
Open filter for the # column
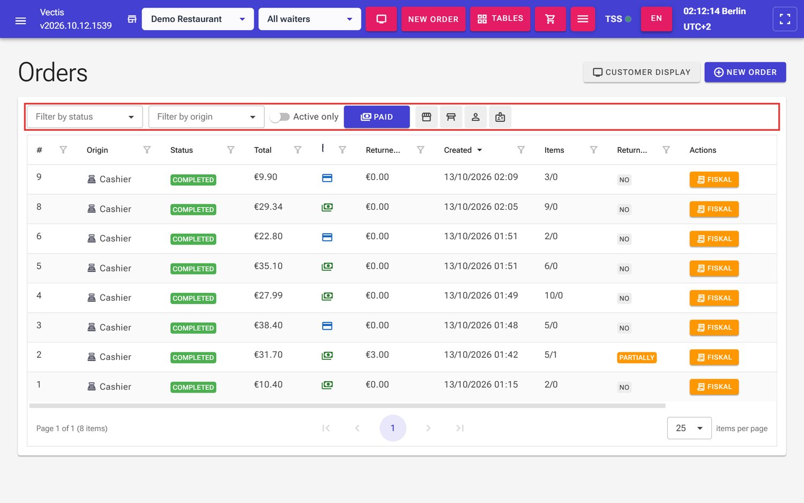pyautogui.click(x=63, y=150)
